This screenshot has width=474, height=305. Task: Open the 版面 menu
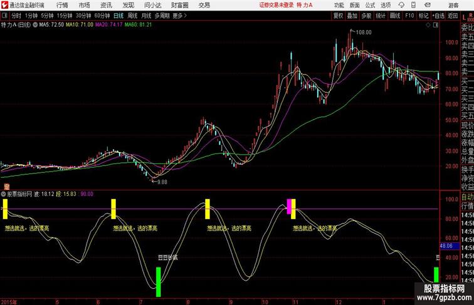click(x=355, y=5)
